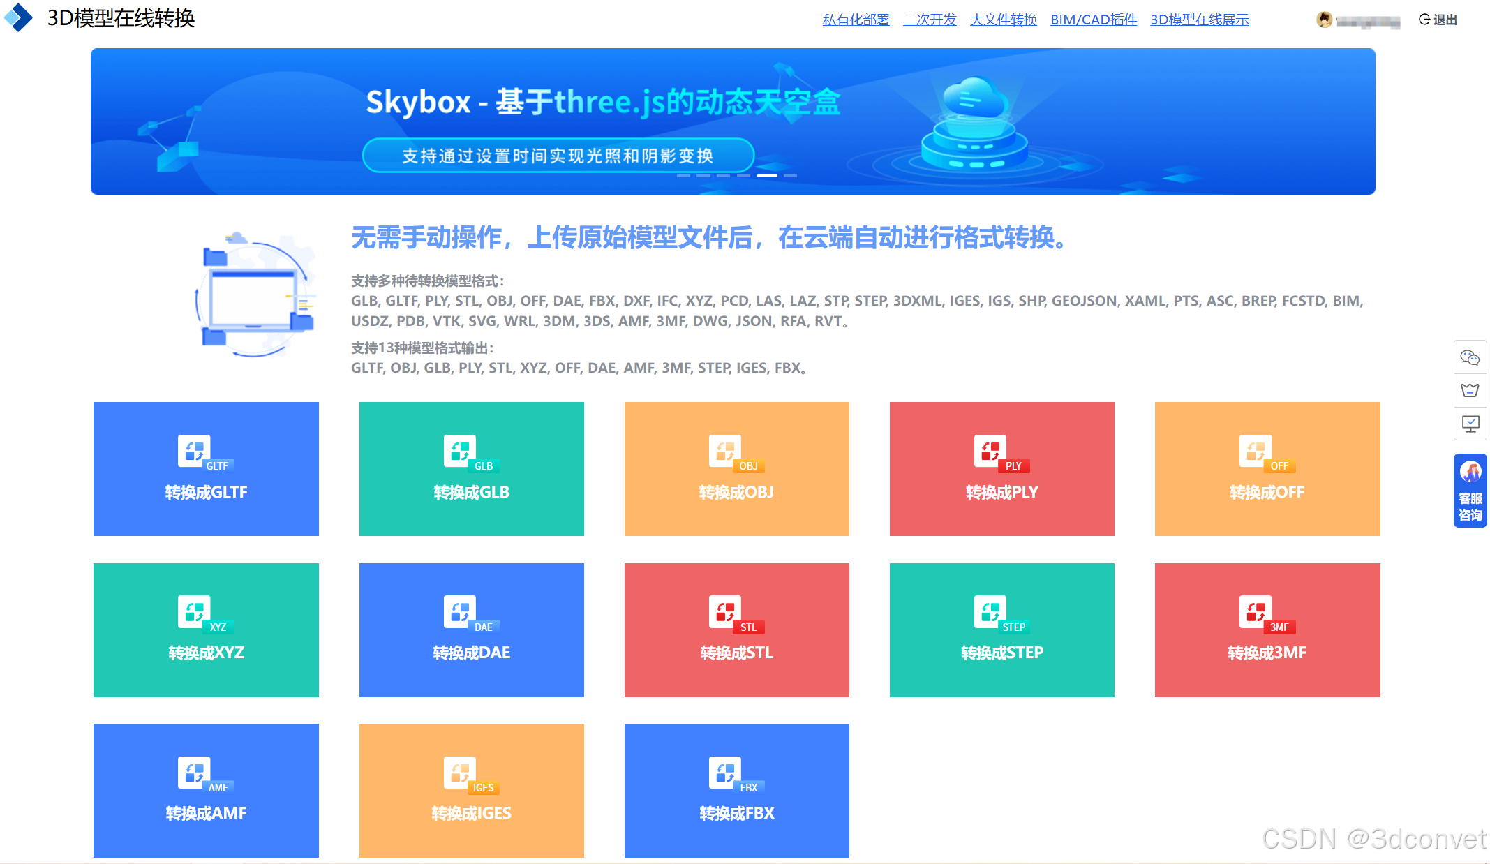The height and width of the screenshot is (864, 1490).
Task: Open the 客服咨询 customer service widget
Action: [1470, 491]
